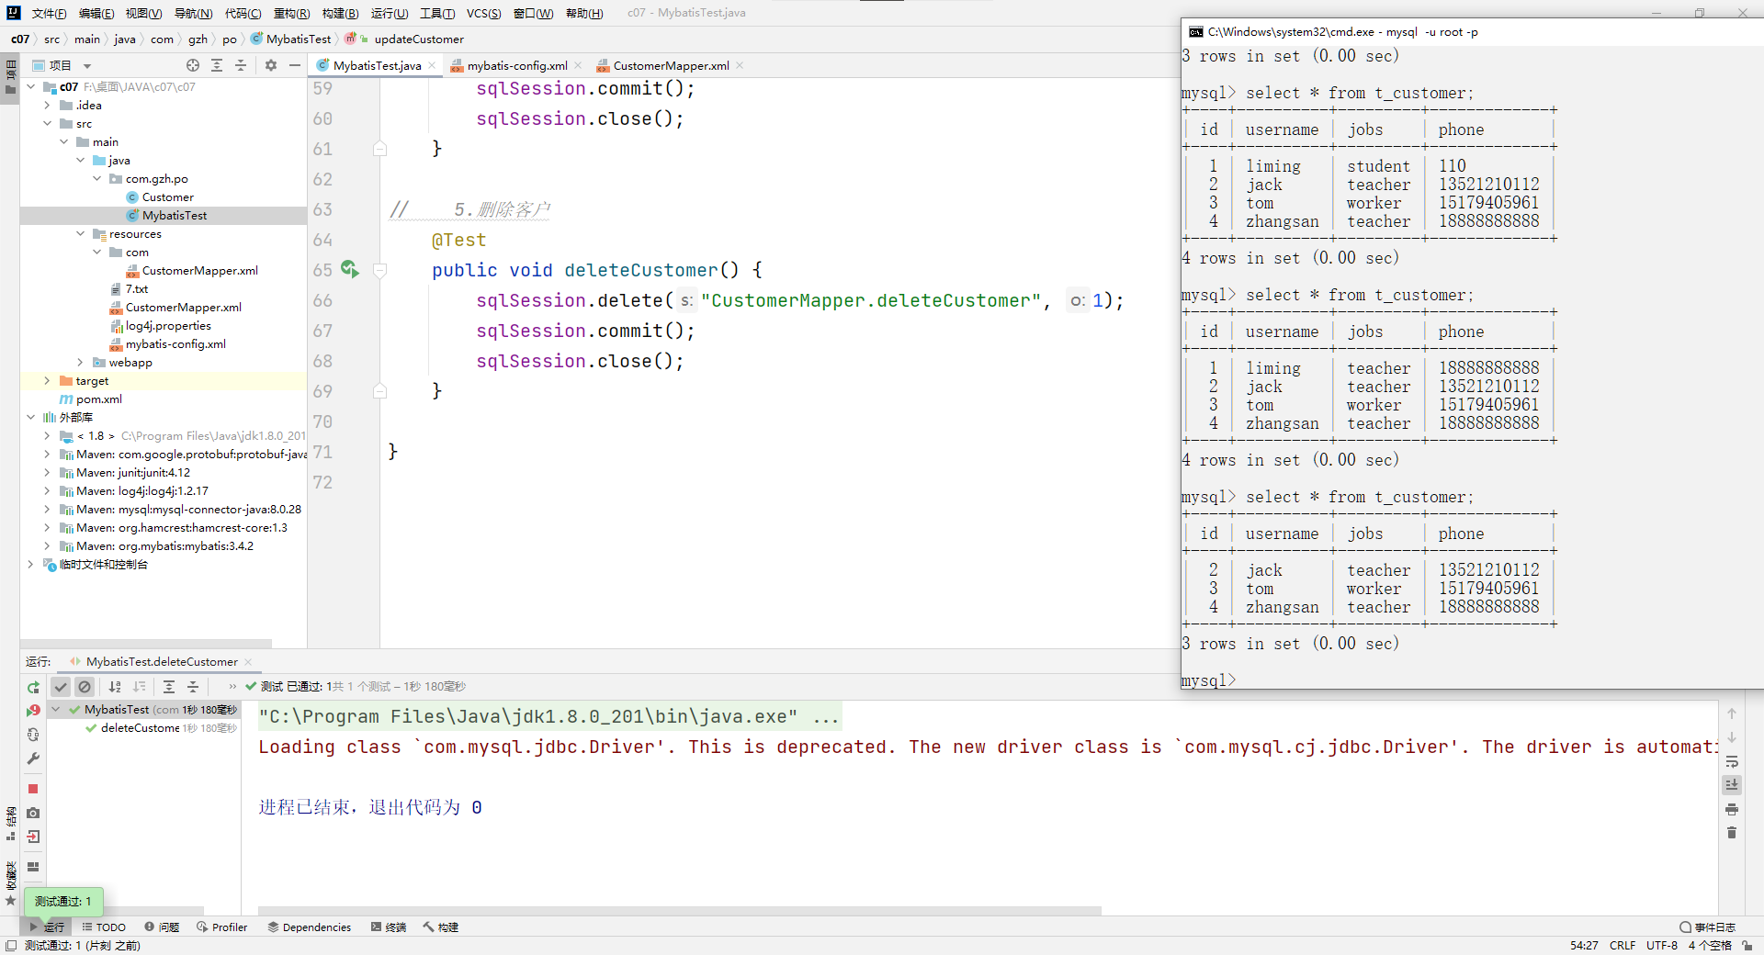
Task: Click the exit/import tests icon
Action: click(33, 837)
